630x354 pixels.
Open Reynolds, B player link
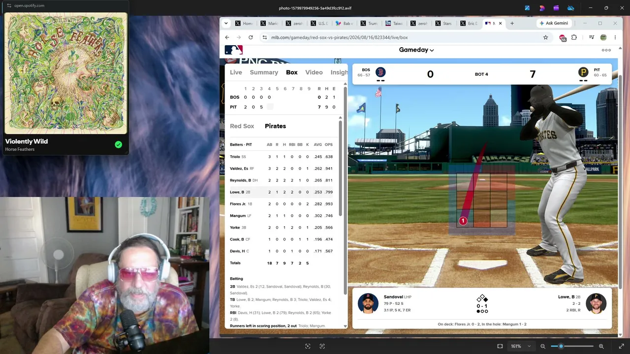240,180
